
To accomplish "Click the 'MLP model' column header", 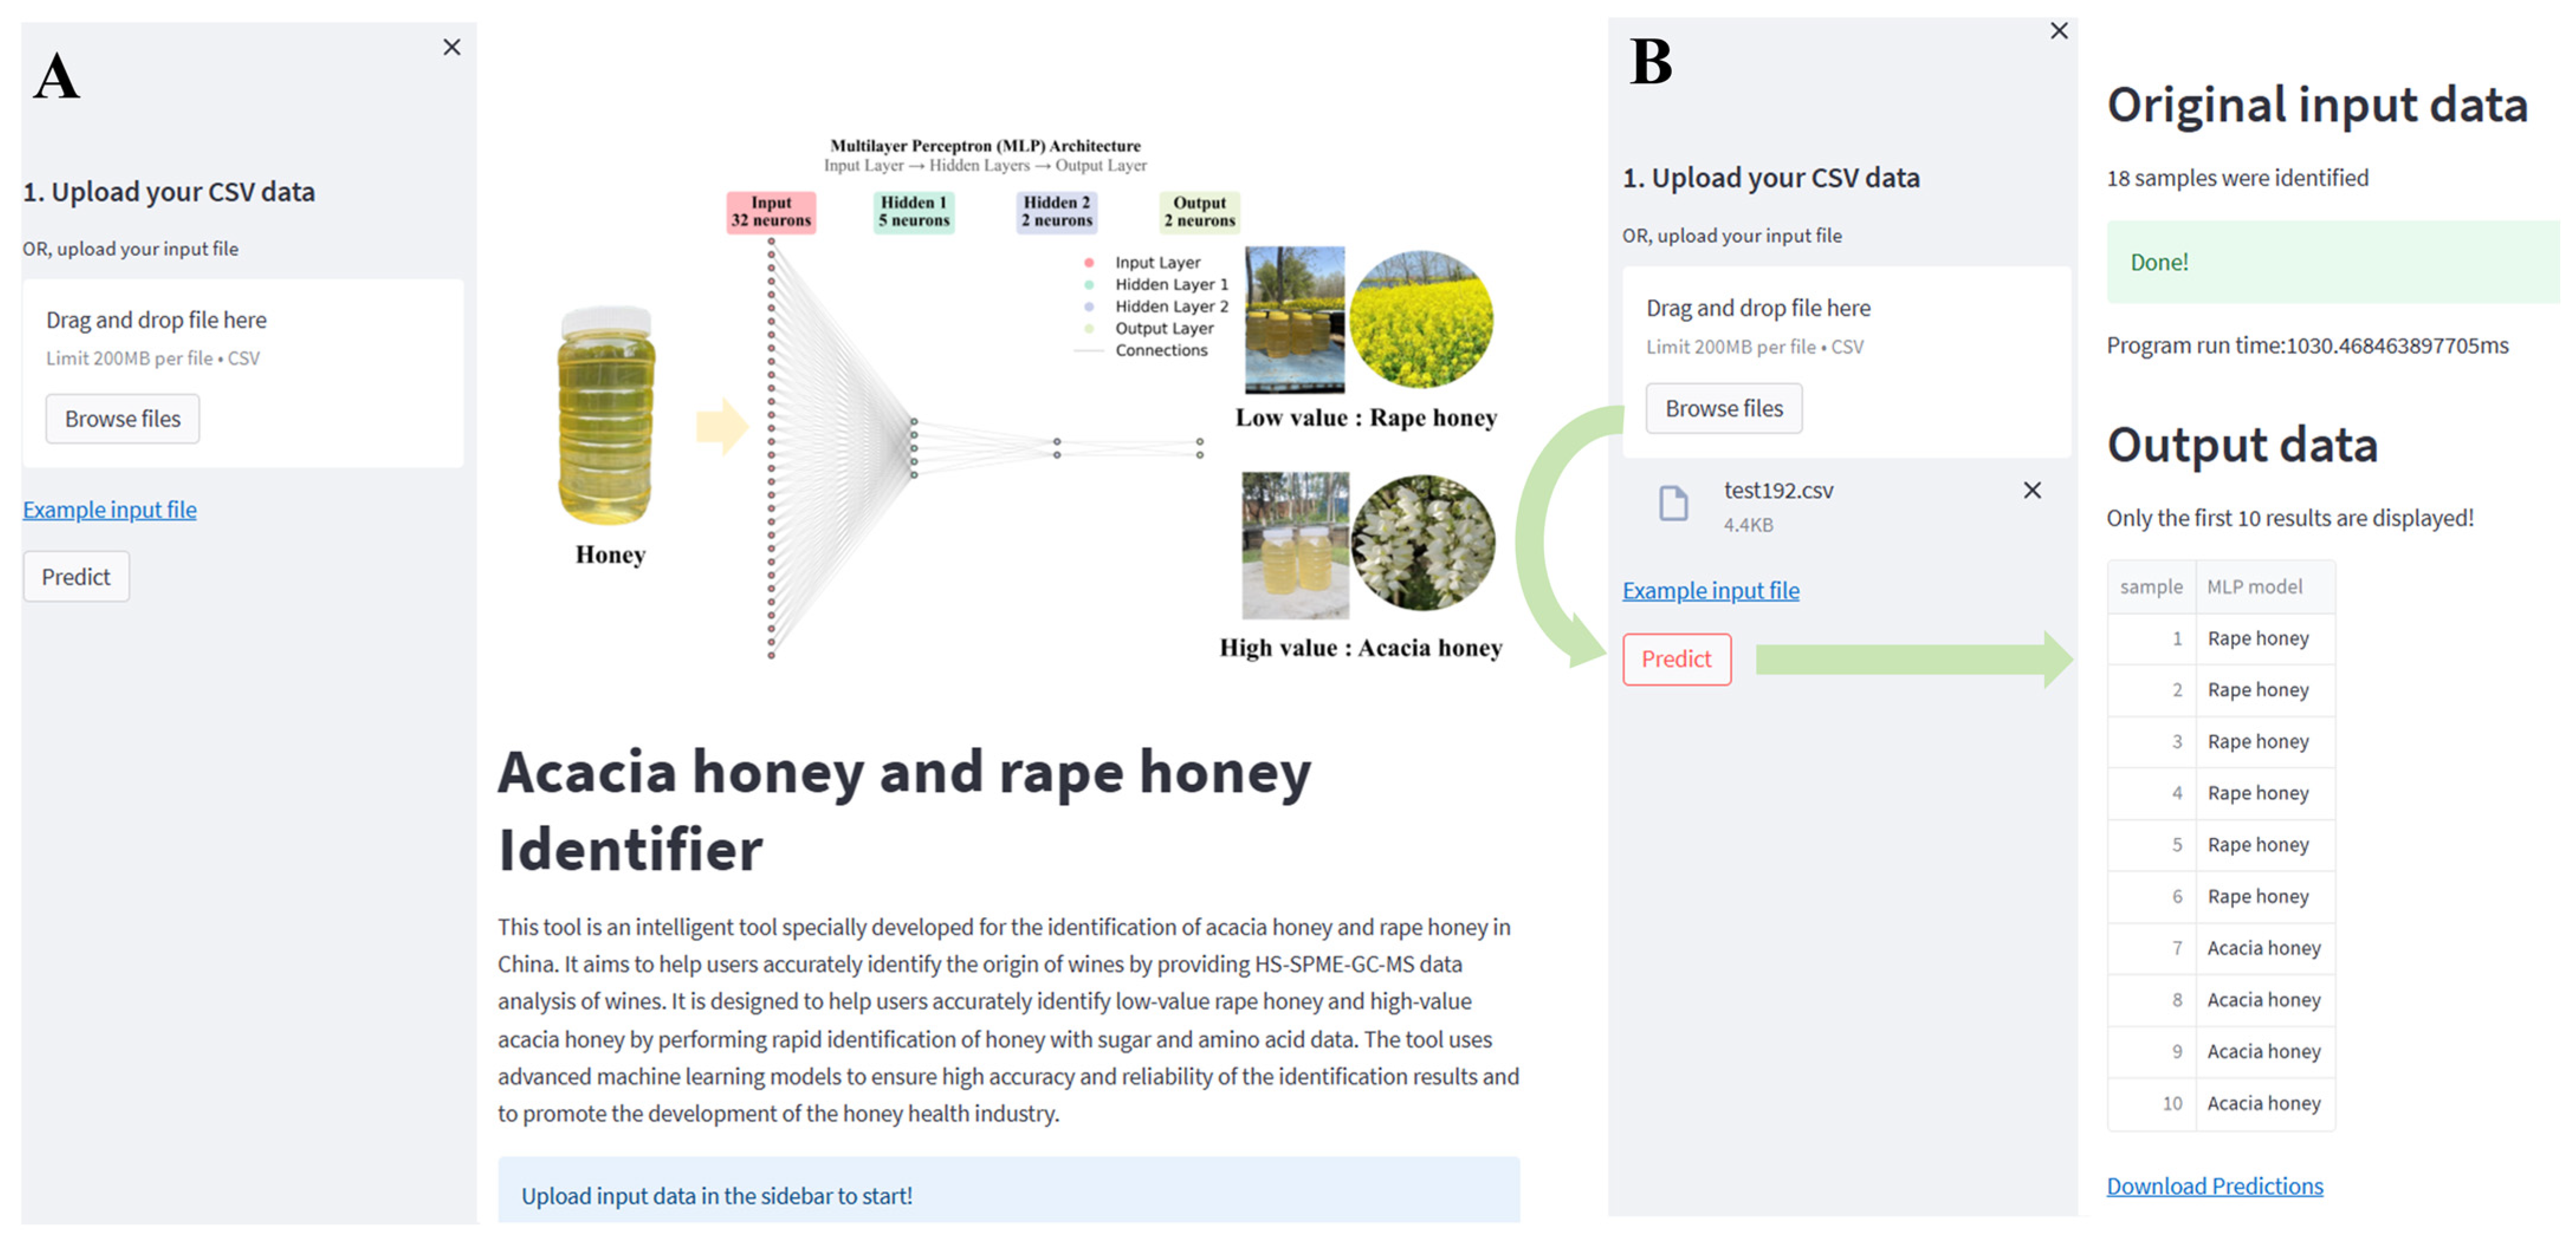I will pos(2254,587).
